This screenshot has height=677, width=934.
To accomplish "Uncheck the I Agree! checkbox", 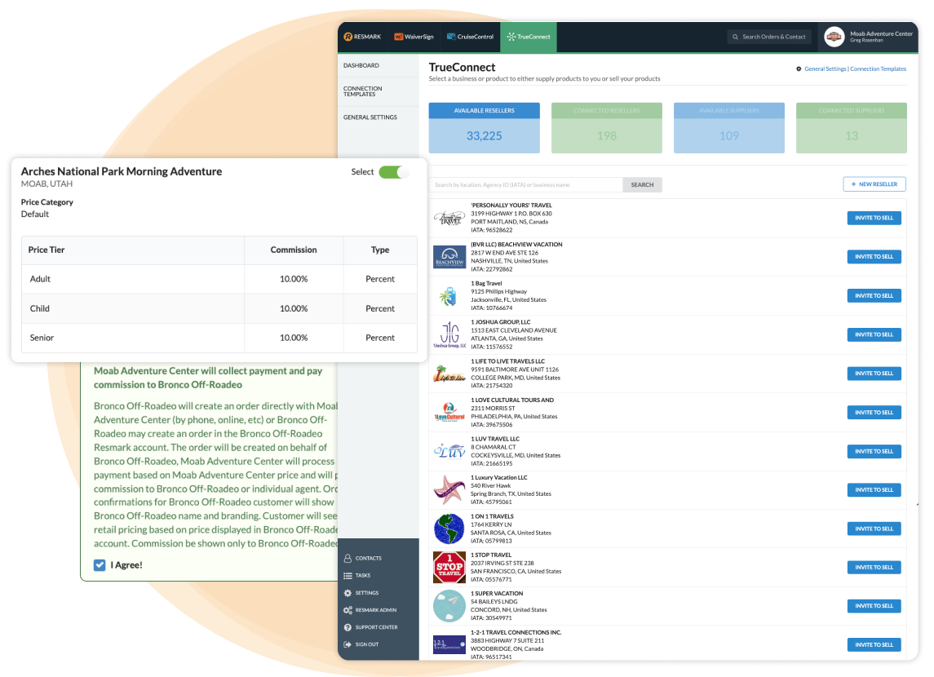I will click(x=100, y=565).
